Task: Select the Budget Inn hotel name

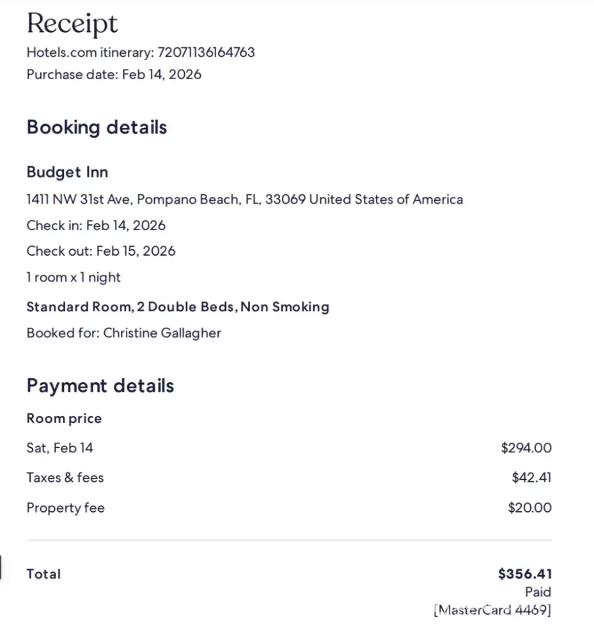Action: click(67, 172)
